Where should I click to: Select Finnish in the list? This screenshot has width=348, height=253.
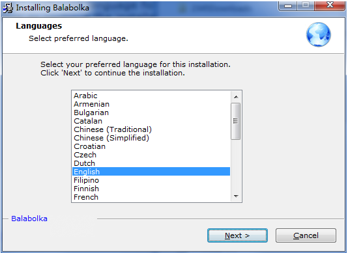[151, 189]
